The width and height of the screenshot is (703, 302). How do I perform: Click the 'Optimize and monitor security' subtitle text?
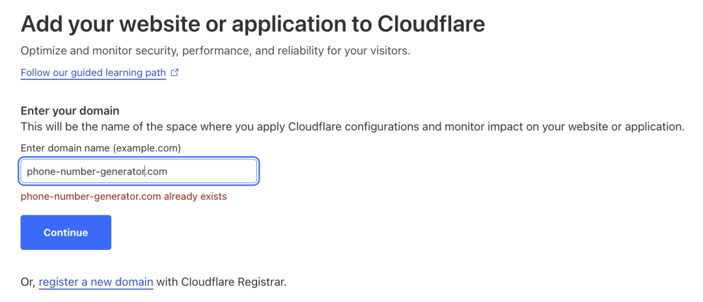click(x=215, y=51)
